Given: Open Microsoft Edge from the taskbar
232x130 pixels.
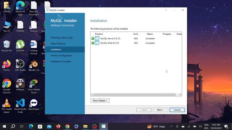Looking at the screenshot, I should tap(31, 126).
